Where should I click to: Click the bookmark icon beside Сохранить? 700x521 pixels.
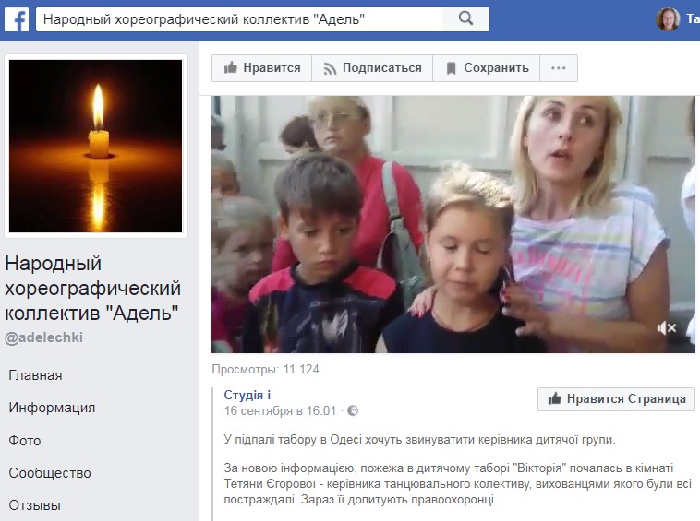pos(452,68)
